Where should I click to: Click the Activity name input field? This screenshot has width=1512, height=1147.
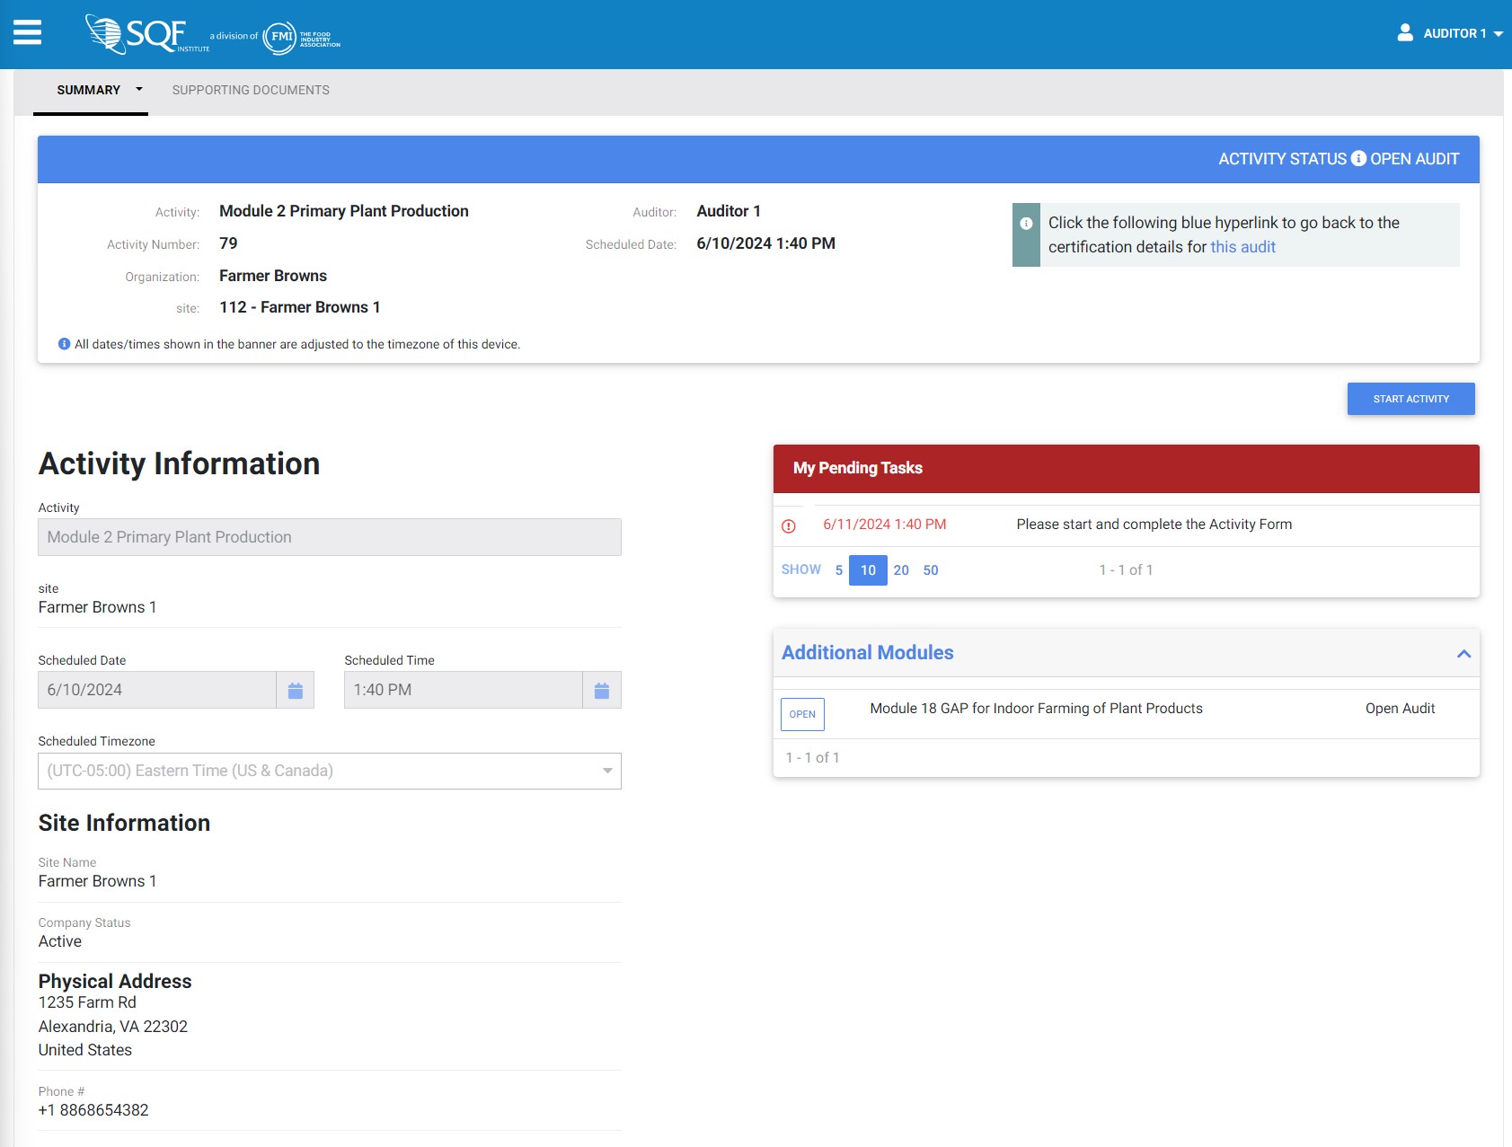tap(329, 537)
